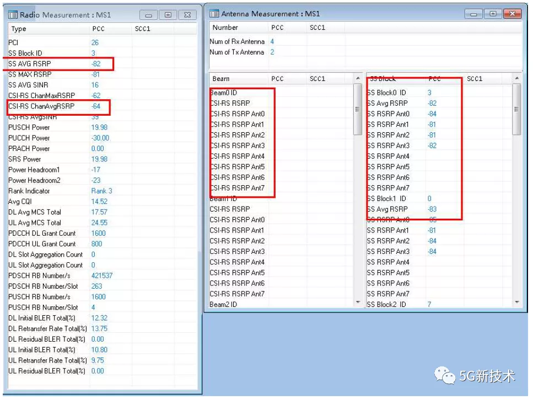Select the SS AVG SINR row

click(x=102, y=85)
